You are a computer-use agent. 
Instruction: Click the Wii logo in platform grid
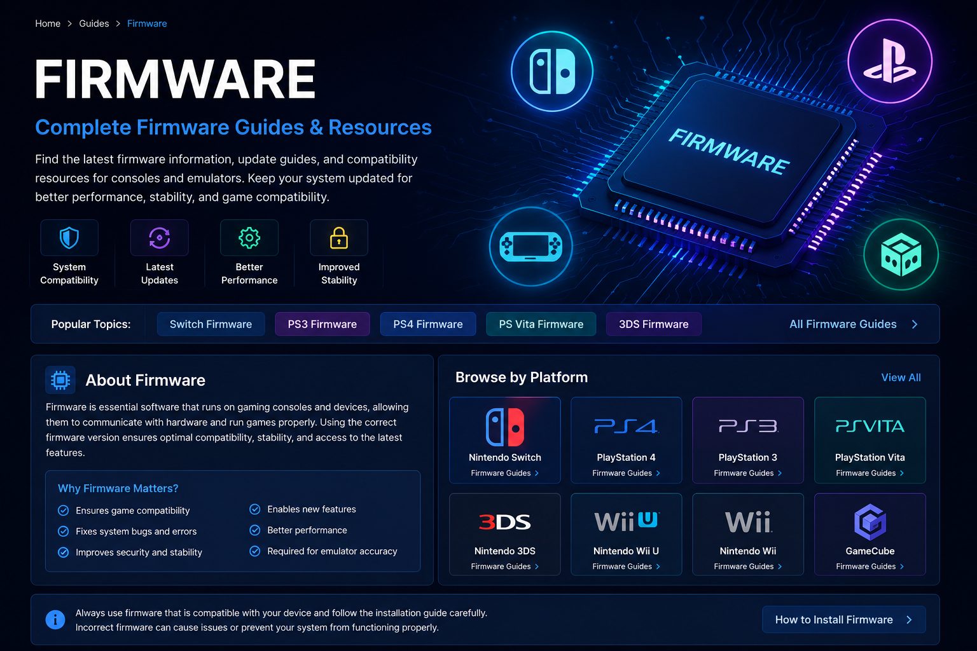tap(748, 522)
